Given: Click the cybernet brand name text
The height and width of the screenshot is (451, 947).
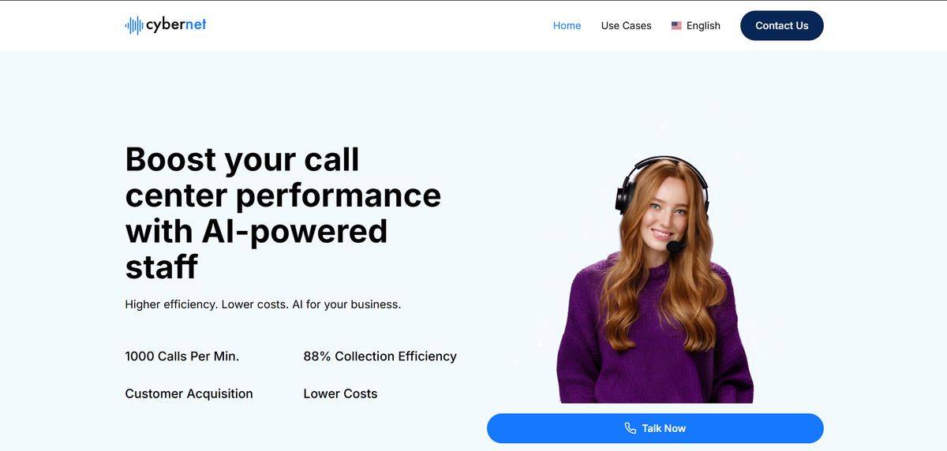Looking at the screenshot, I should click(176, 25).
